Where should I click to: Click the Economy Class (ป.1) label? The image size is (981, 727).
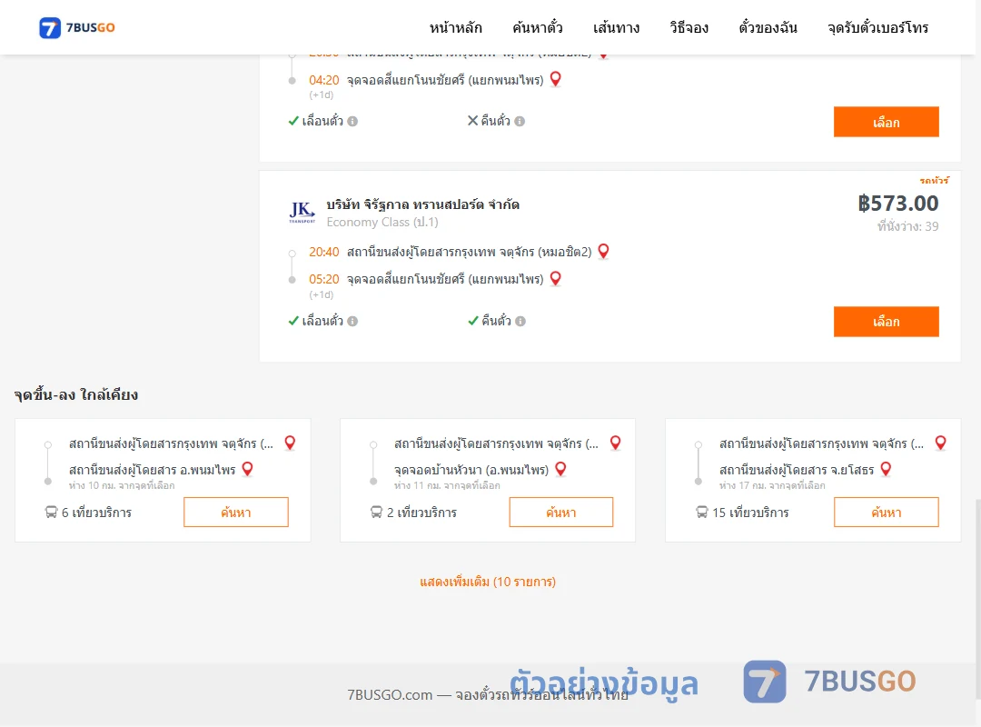(x=382, y=223)
